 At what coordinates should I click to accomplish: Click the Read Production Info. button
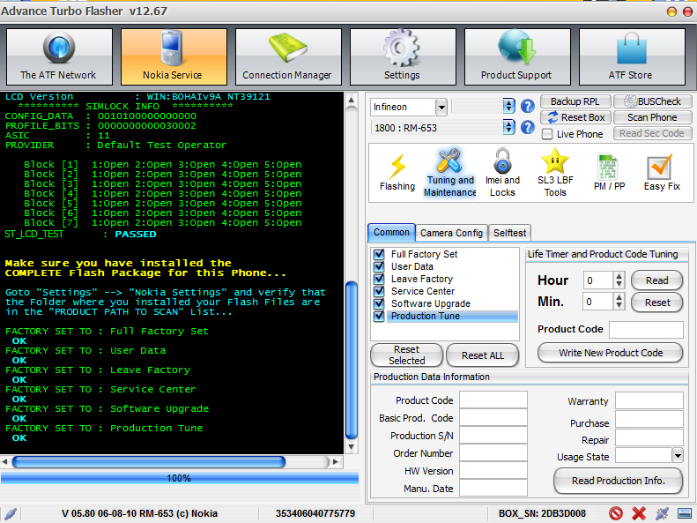[x=618, y=481]
